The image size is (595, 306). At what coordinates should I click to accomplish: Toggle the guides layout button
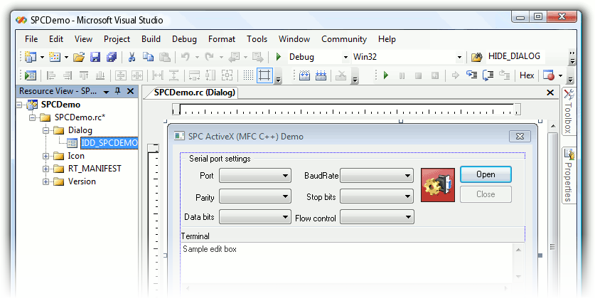[x=265, y=75]
